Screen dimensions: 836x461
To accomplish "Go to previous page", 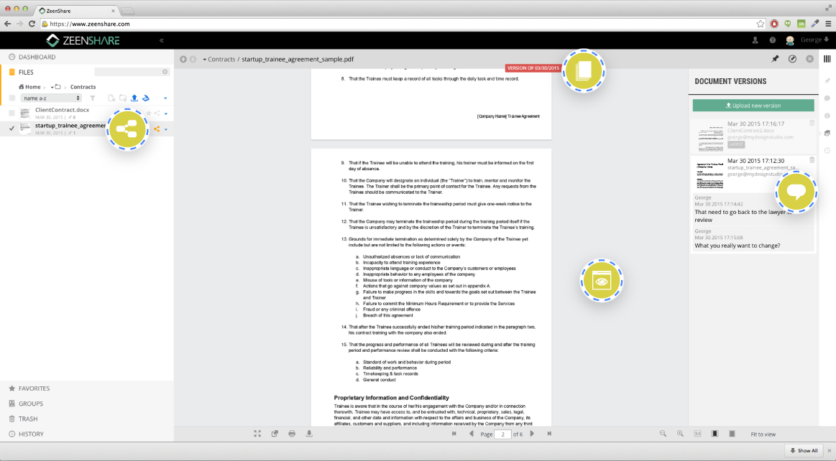I will coord(472,434).
